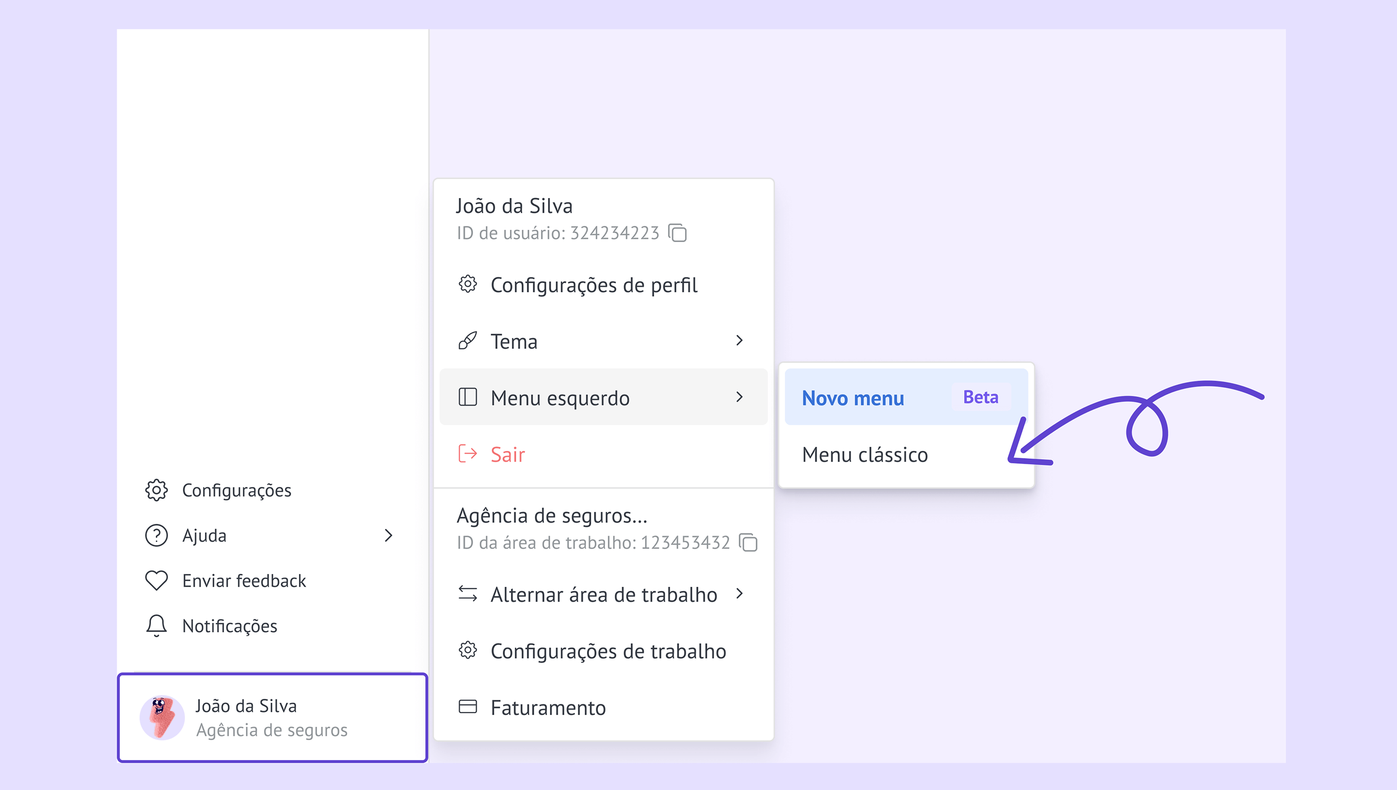Expand the Menu esquerdo submenu chevron
The width and height of the screenshot is (1397, 790).
739,397
